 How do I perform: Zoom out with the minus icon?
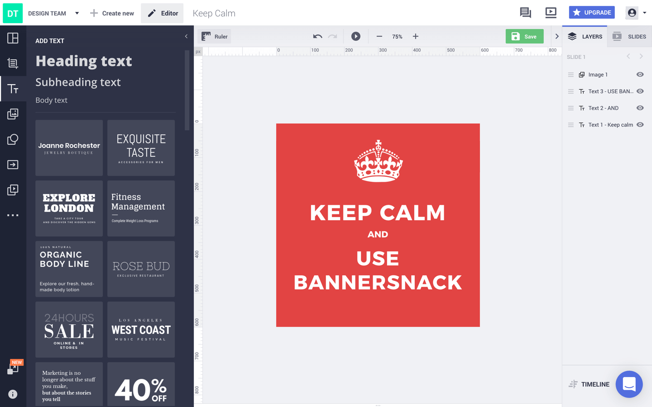[x=379, y=37]
